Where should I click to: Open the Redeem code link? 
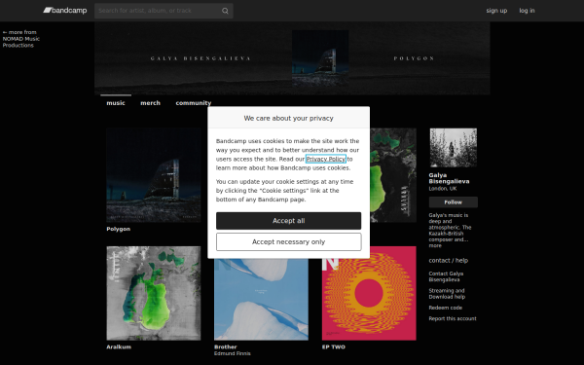coord(445,308)
